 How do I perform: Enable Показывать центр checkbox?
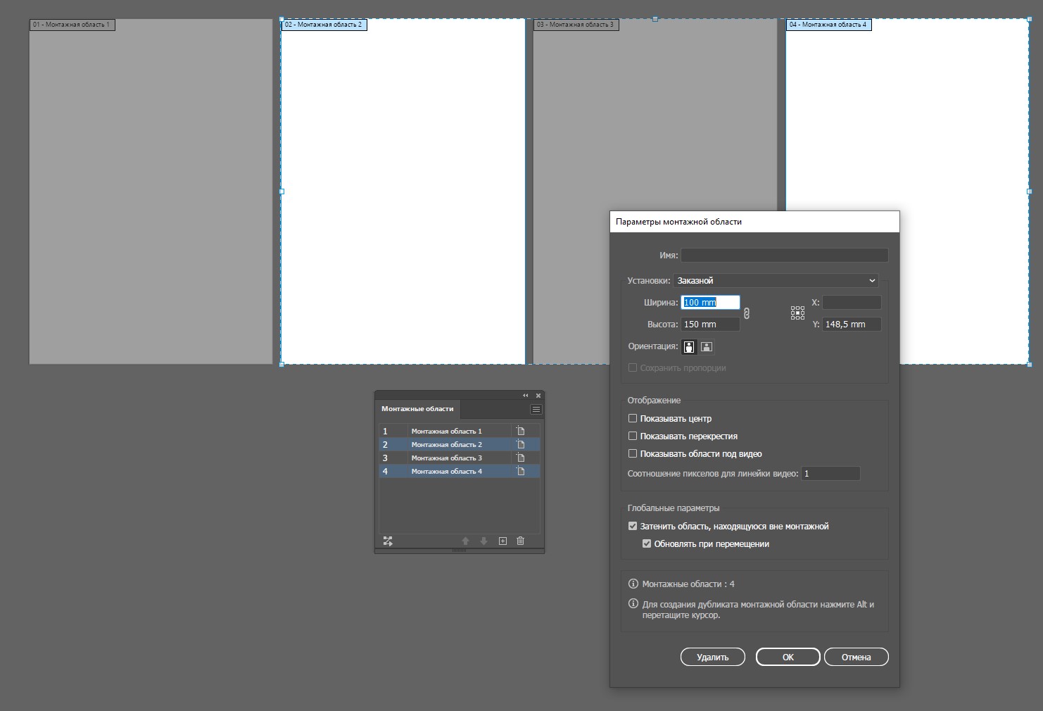633,418
